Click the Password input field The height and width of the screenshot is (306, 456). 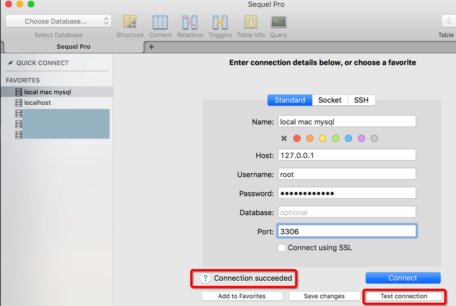[x=347, y=193]
